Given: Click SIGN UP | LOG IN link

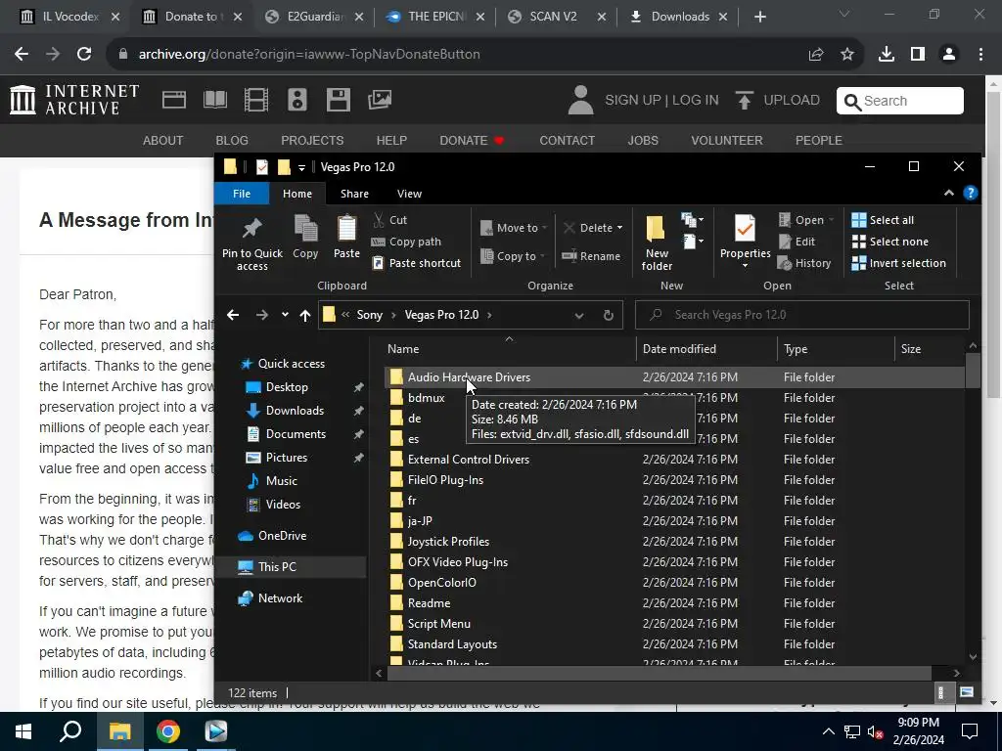Looking at the screenshot, I should 661,101.
